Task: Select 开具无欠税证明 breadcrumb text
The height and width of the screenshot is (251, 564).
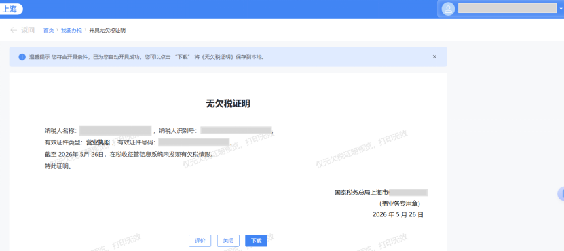Action: tap(107, 31)
